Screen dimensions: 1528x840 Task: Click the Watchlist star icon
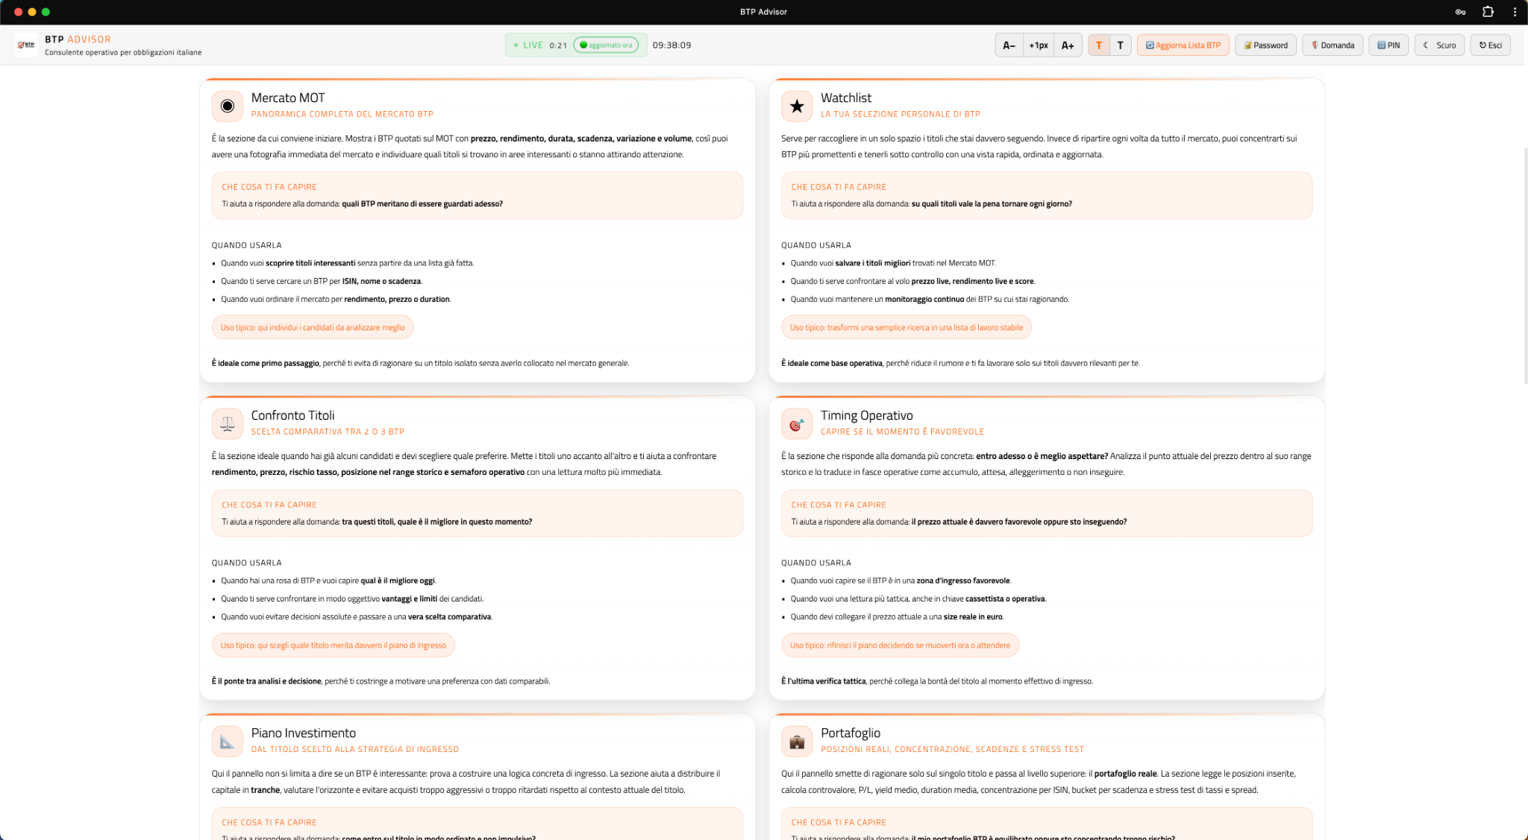[797, 106]
